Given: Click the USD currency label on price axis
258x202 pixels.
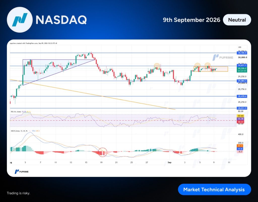Looking at the screenshot, I should click(240, 47).
